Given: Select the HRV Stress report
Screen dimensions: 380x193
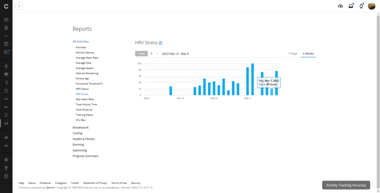Looking at the screenshot, I should (x=82, y=94).
